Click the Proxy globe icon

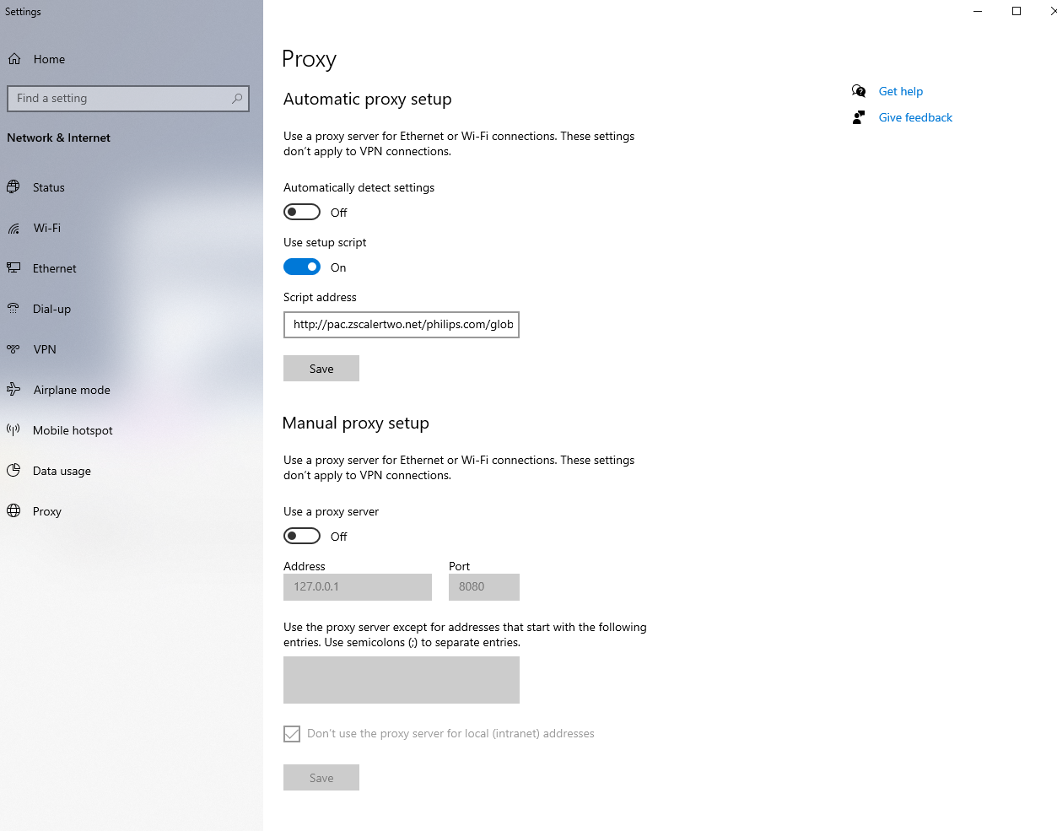pyautogui.click(x=13, y=511)
